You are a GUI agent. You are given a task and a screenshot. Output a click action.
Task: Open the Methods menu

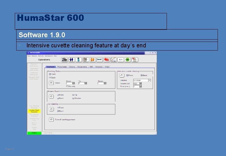tap(41, 56)
